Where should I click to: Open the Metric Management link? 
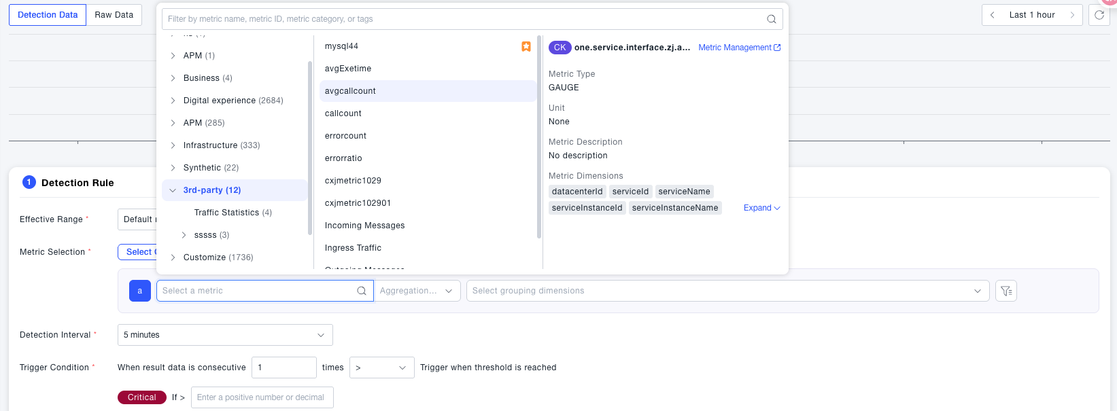740,48
